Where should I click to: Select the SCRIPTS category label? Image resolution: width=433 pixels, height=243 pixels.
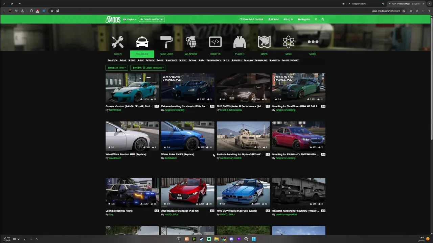pyautogui.click(x=215, y=54)
